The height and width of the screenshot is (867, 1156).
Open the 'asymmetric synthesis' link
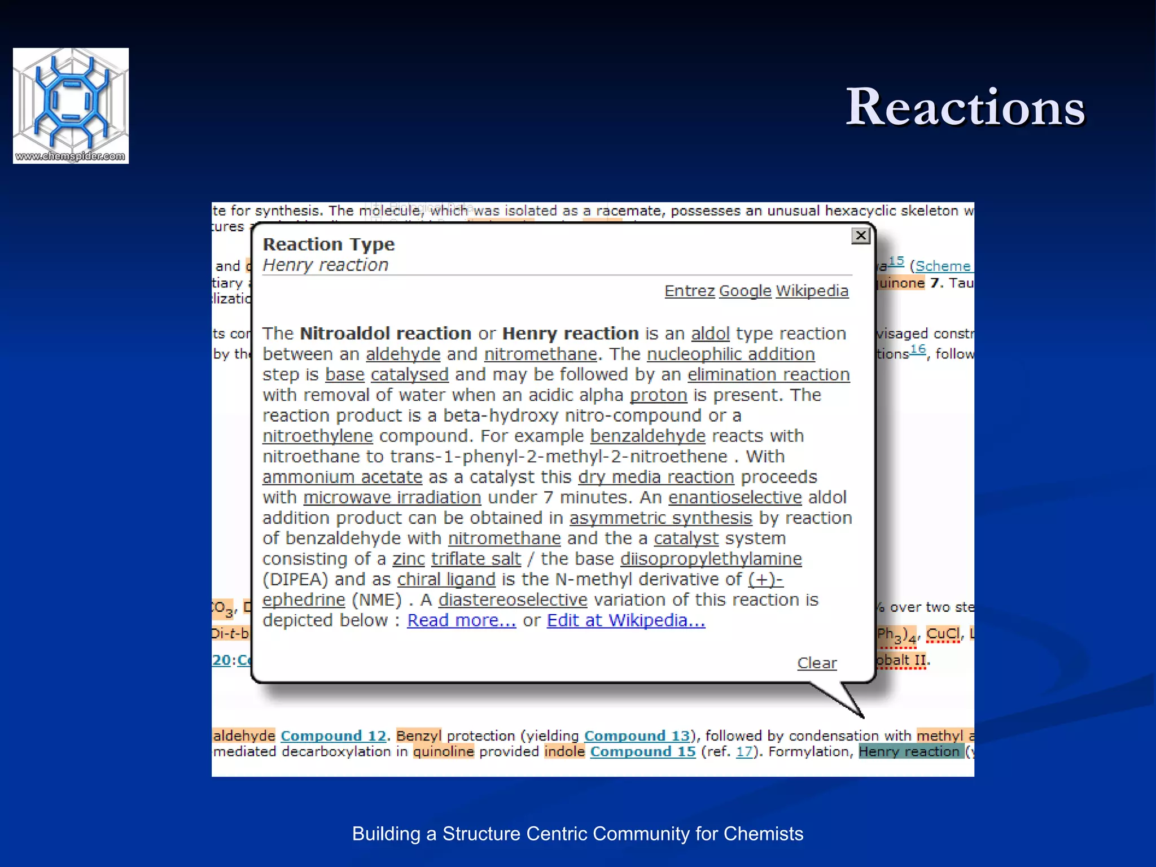(x=661, y=518)
